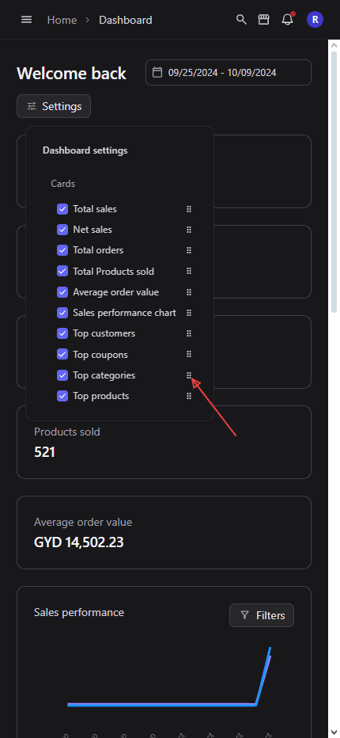Click the Dashboard breadcrumb item

126,20
